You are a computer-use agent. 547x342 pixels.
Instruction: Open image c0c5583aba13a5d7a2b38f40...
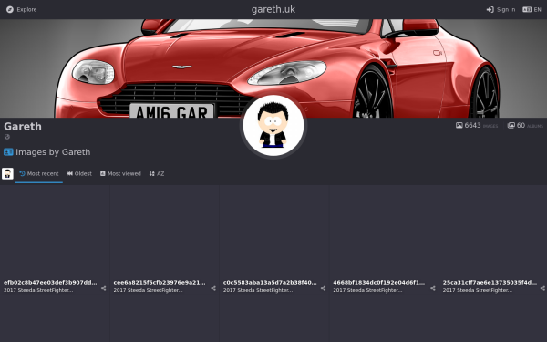click(270, 283)
